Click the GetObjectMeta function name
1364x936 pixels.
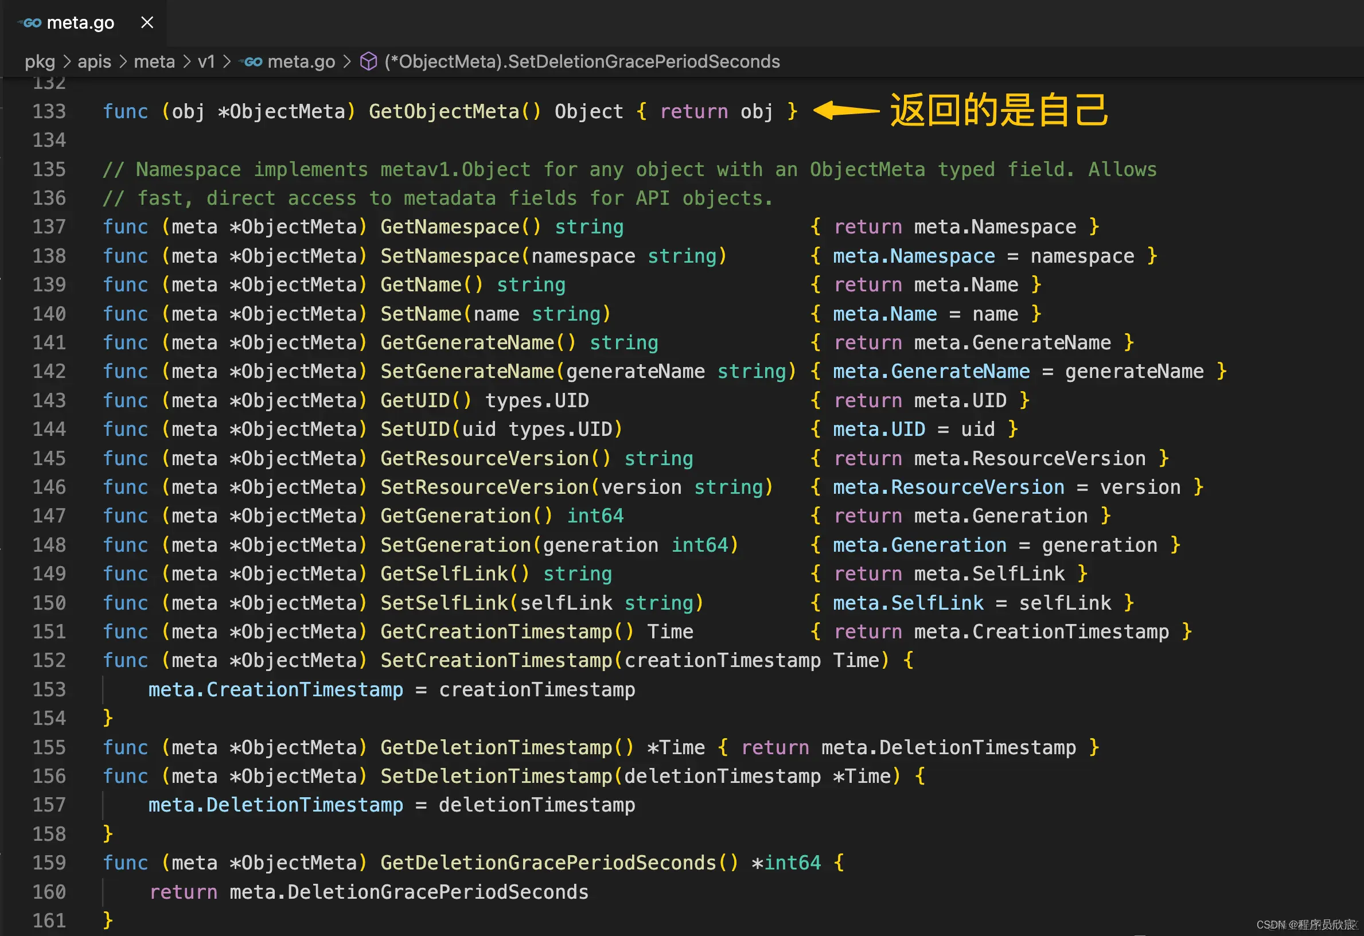[x=444, y=111]
